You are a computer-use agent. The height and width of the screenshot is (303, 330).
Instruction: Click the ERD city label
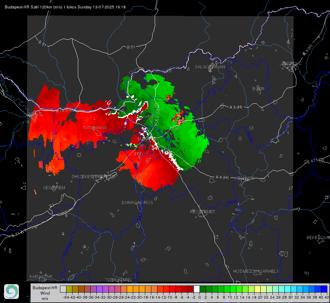[x=138, y=154]
